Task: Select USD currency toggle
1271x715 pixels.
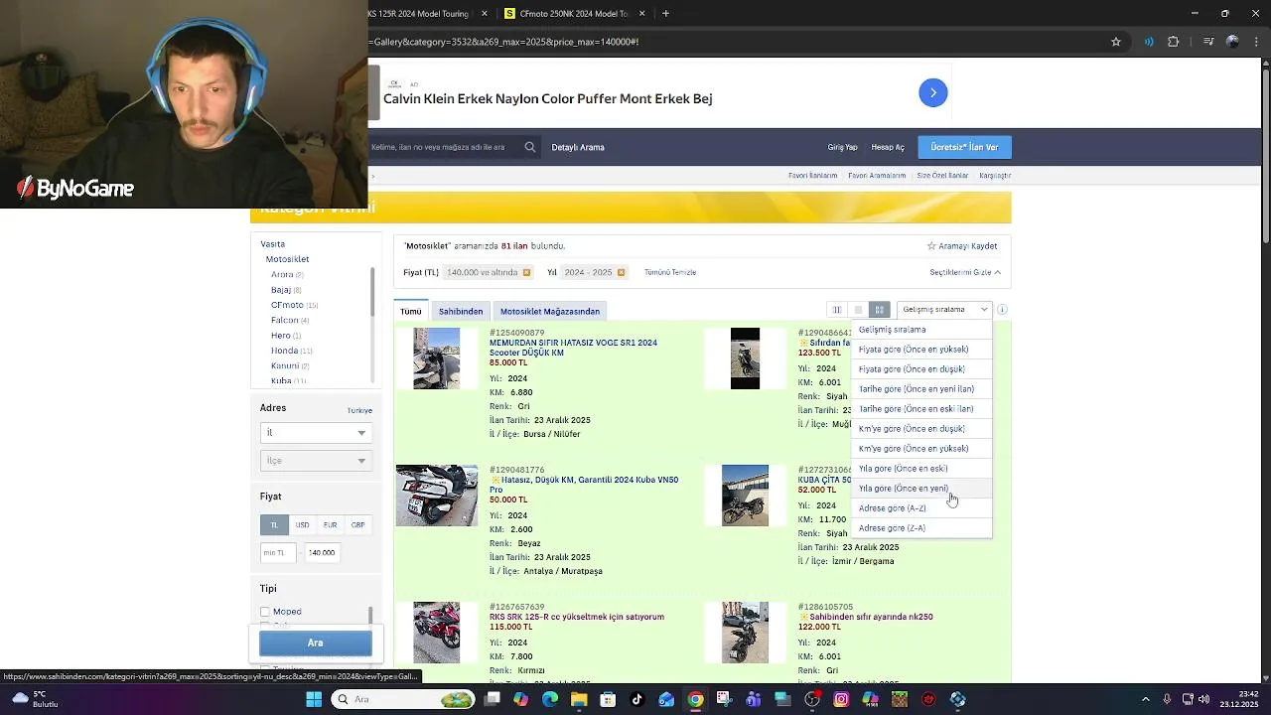Action: tap(302, 524)
